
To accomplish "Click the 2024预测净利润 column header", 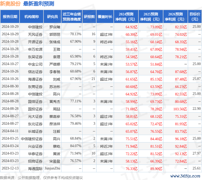I will [126, 17].
